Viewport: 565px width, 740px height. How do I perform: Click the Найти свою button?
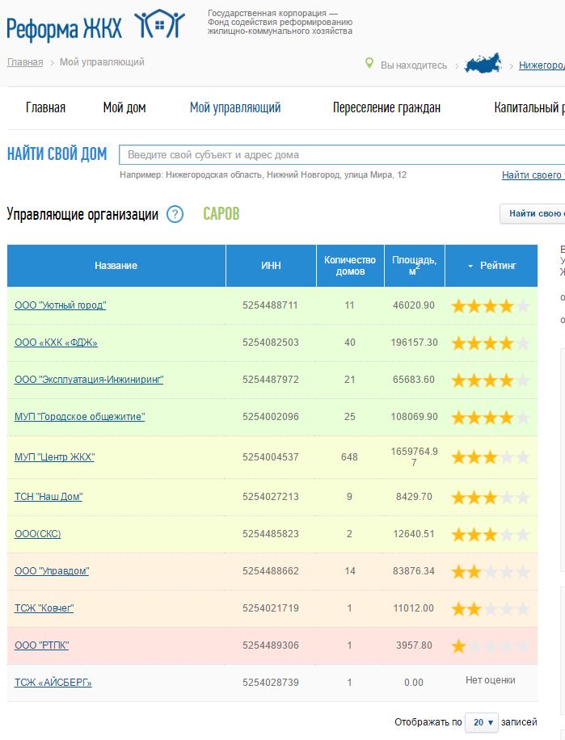coord(533,214)
